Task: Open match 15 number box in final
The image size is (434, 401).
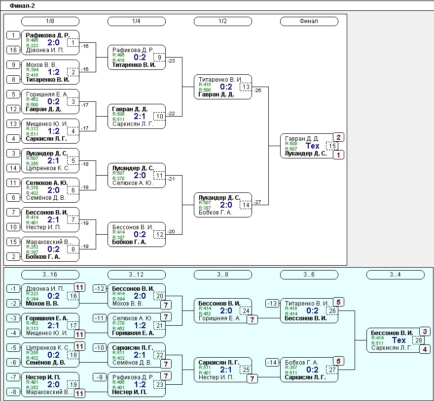Action: coord(332,146)
